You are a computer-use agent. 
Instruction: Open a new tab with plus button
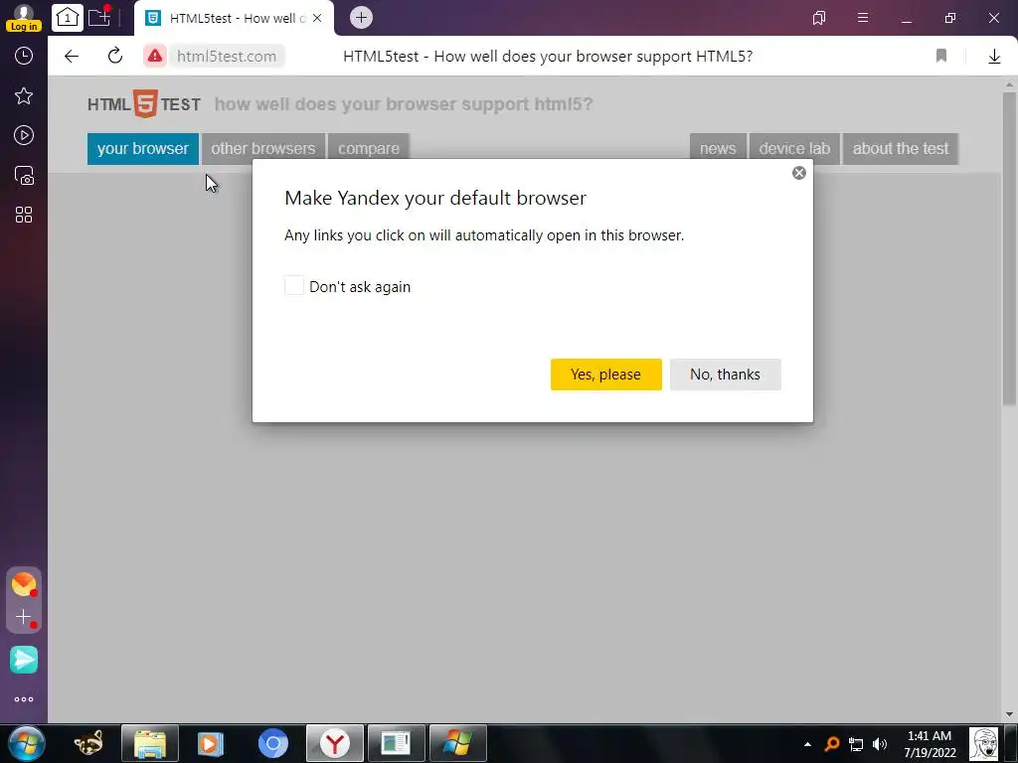361,18
